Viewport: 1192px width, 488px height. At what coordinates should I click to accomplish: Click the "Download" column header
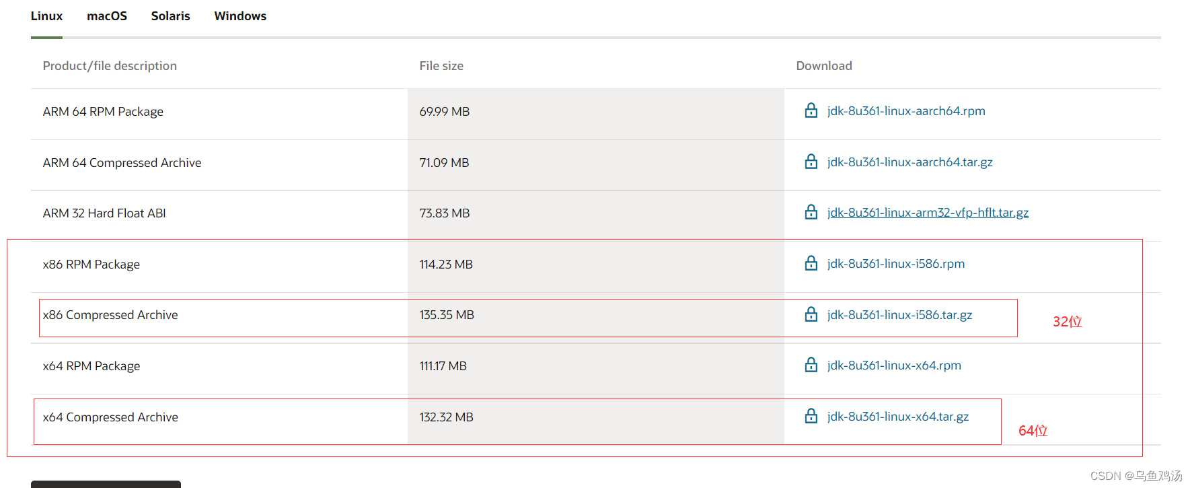click(824, 66)
